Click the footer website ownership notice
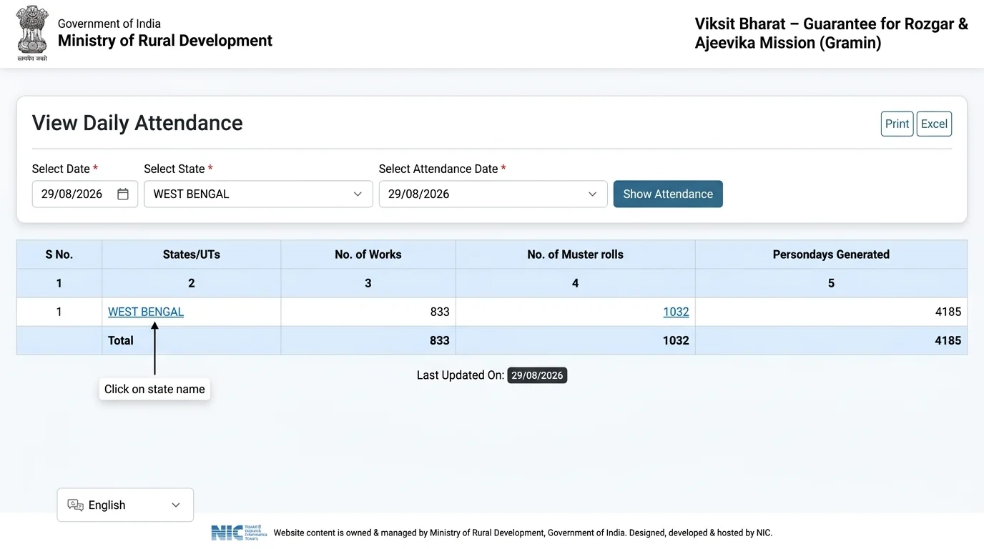 click(x=523, y=533)
